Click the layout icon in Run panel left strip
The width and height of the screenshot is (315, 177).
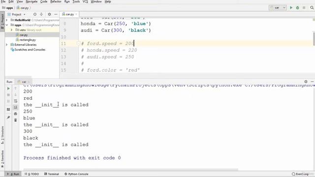pos(8,109)
